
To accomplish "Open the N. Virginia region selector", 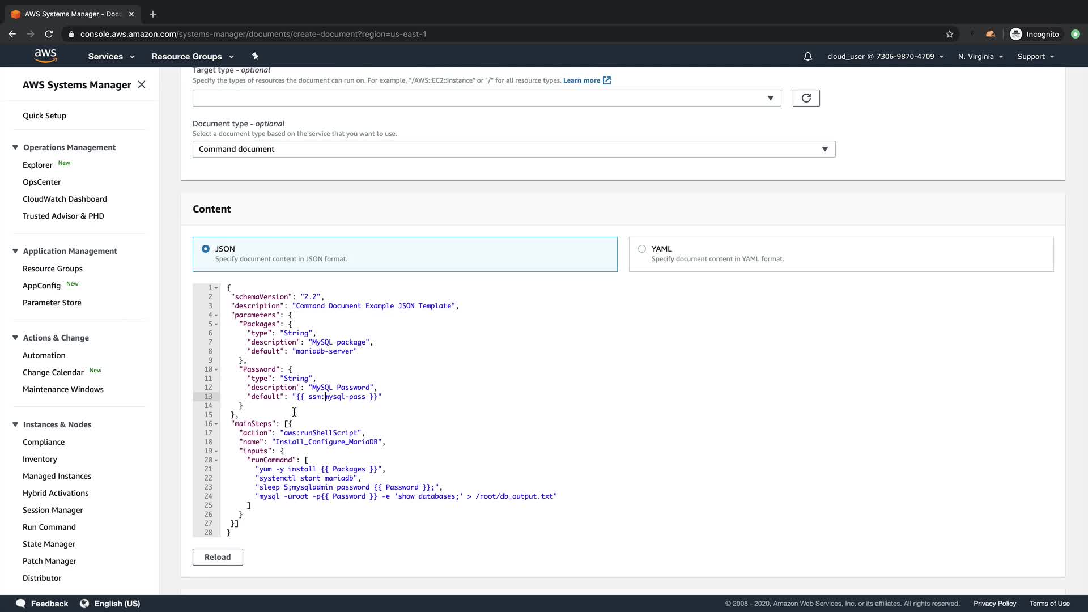I will (x=980, y=57).
